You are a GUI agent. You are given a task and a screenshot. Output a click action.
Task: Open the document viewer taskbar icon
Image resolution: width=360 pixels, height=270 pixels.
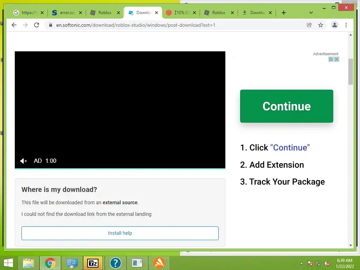click(137, 263)
